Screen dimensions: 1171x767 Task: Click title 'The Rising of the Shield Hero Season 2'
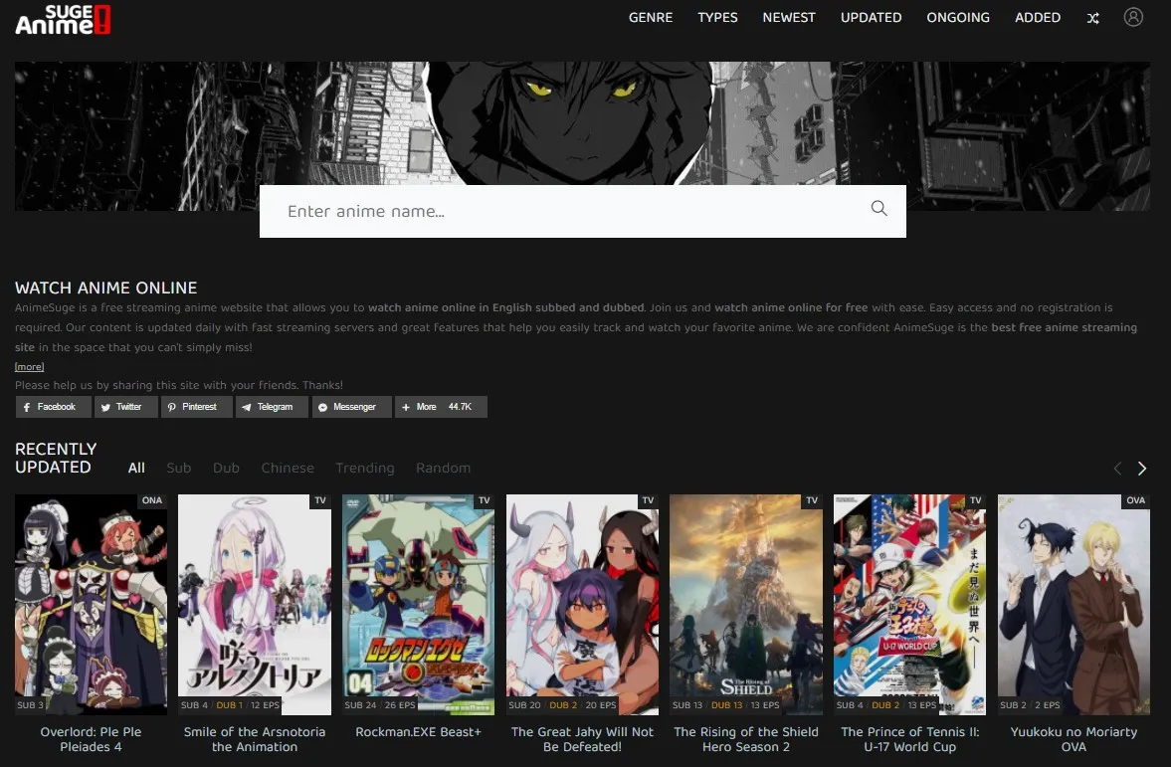(x=746, y=739)
